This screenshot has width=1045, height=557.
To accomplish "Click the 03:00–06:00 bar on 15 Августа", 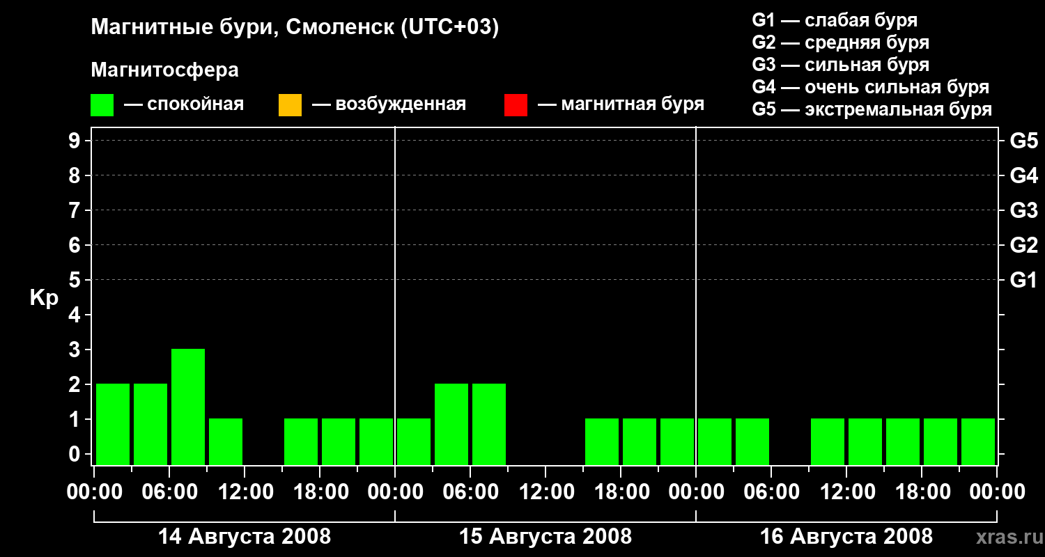I will pyautogui.click(x=451, y=424).
